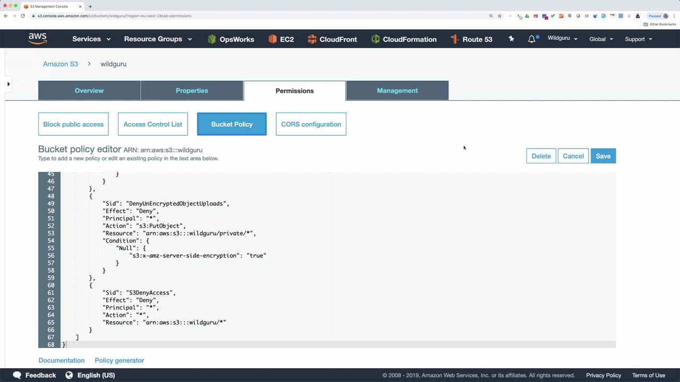Click the "s3:PutObject" Action line
680x382 pixels.
(x=144, y=226)
